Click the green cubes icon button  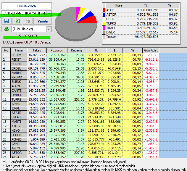pos(7,29)
